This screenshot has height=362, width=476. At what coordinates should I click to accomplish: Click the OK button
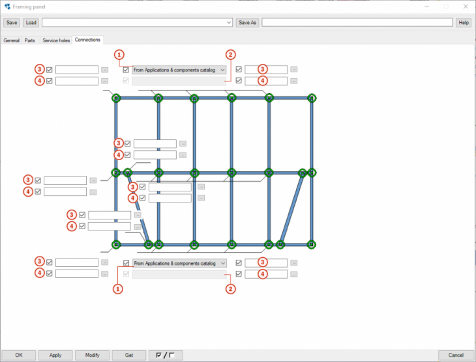(x=19, y=355)
